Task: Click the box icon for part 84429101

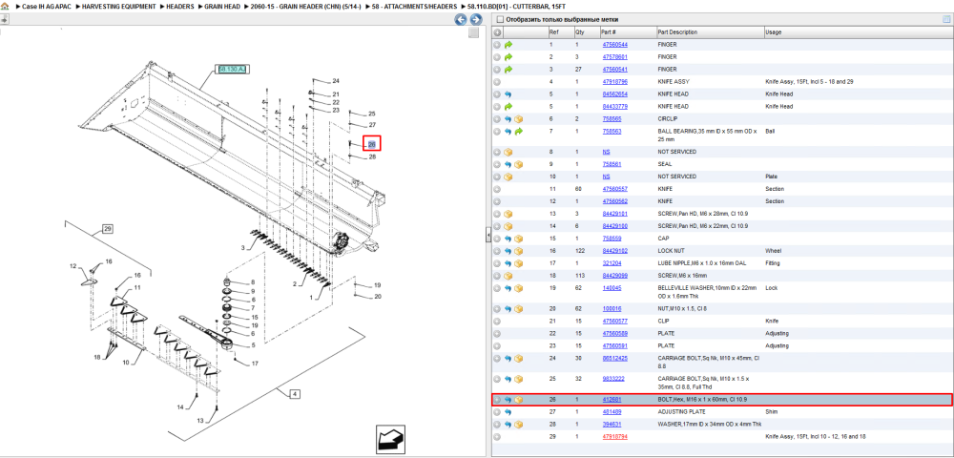Action: [508, 214]
